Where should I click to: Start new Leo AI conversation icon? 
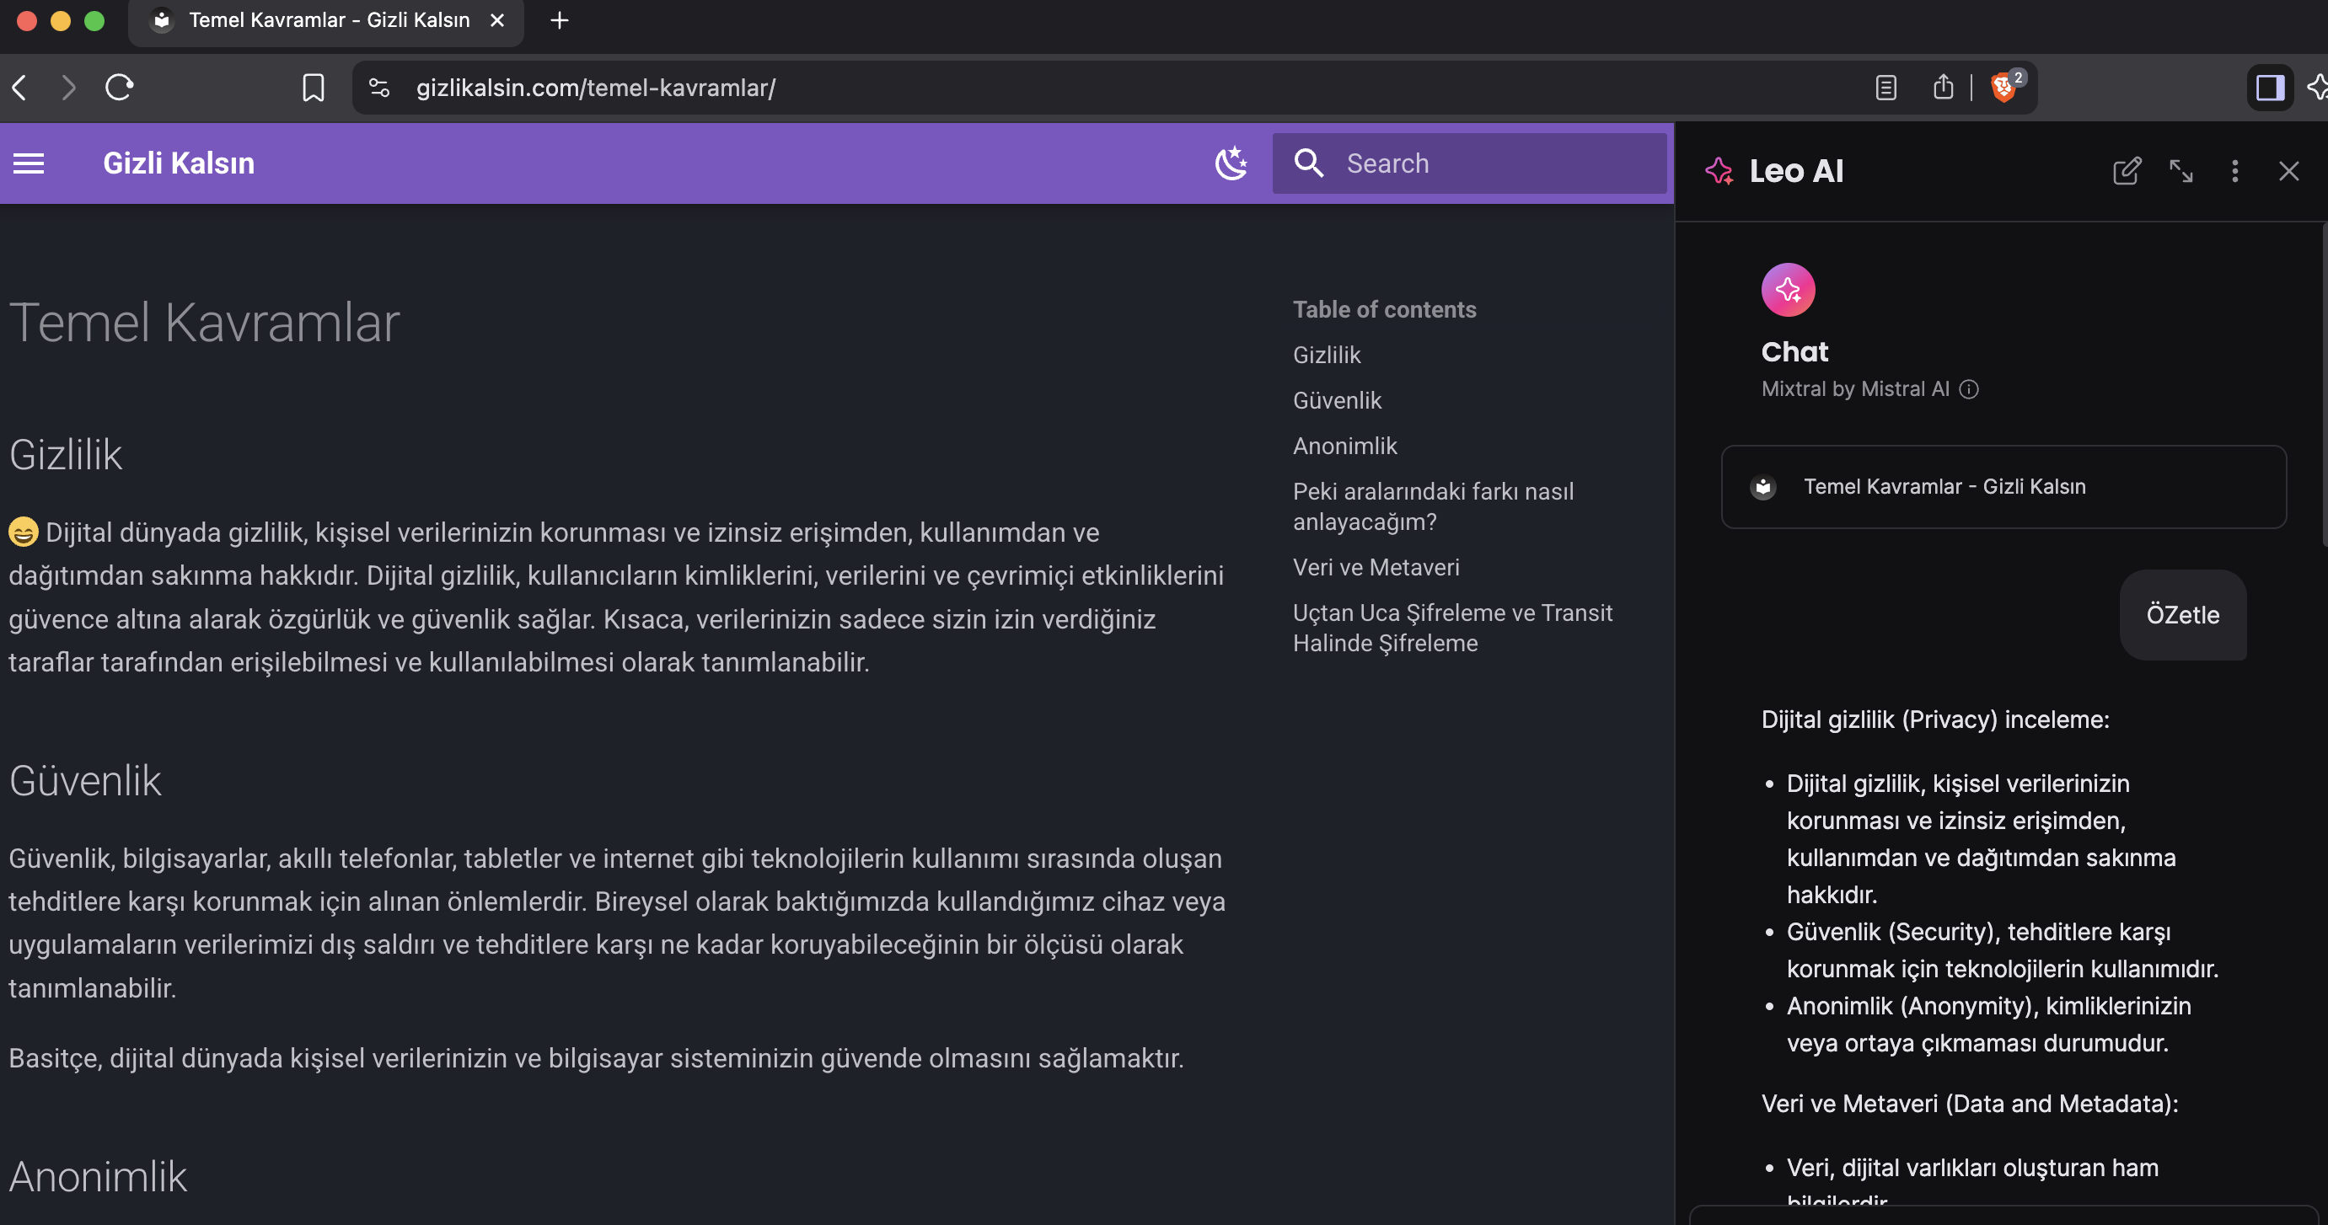(x=2127, y=171)
